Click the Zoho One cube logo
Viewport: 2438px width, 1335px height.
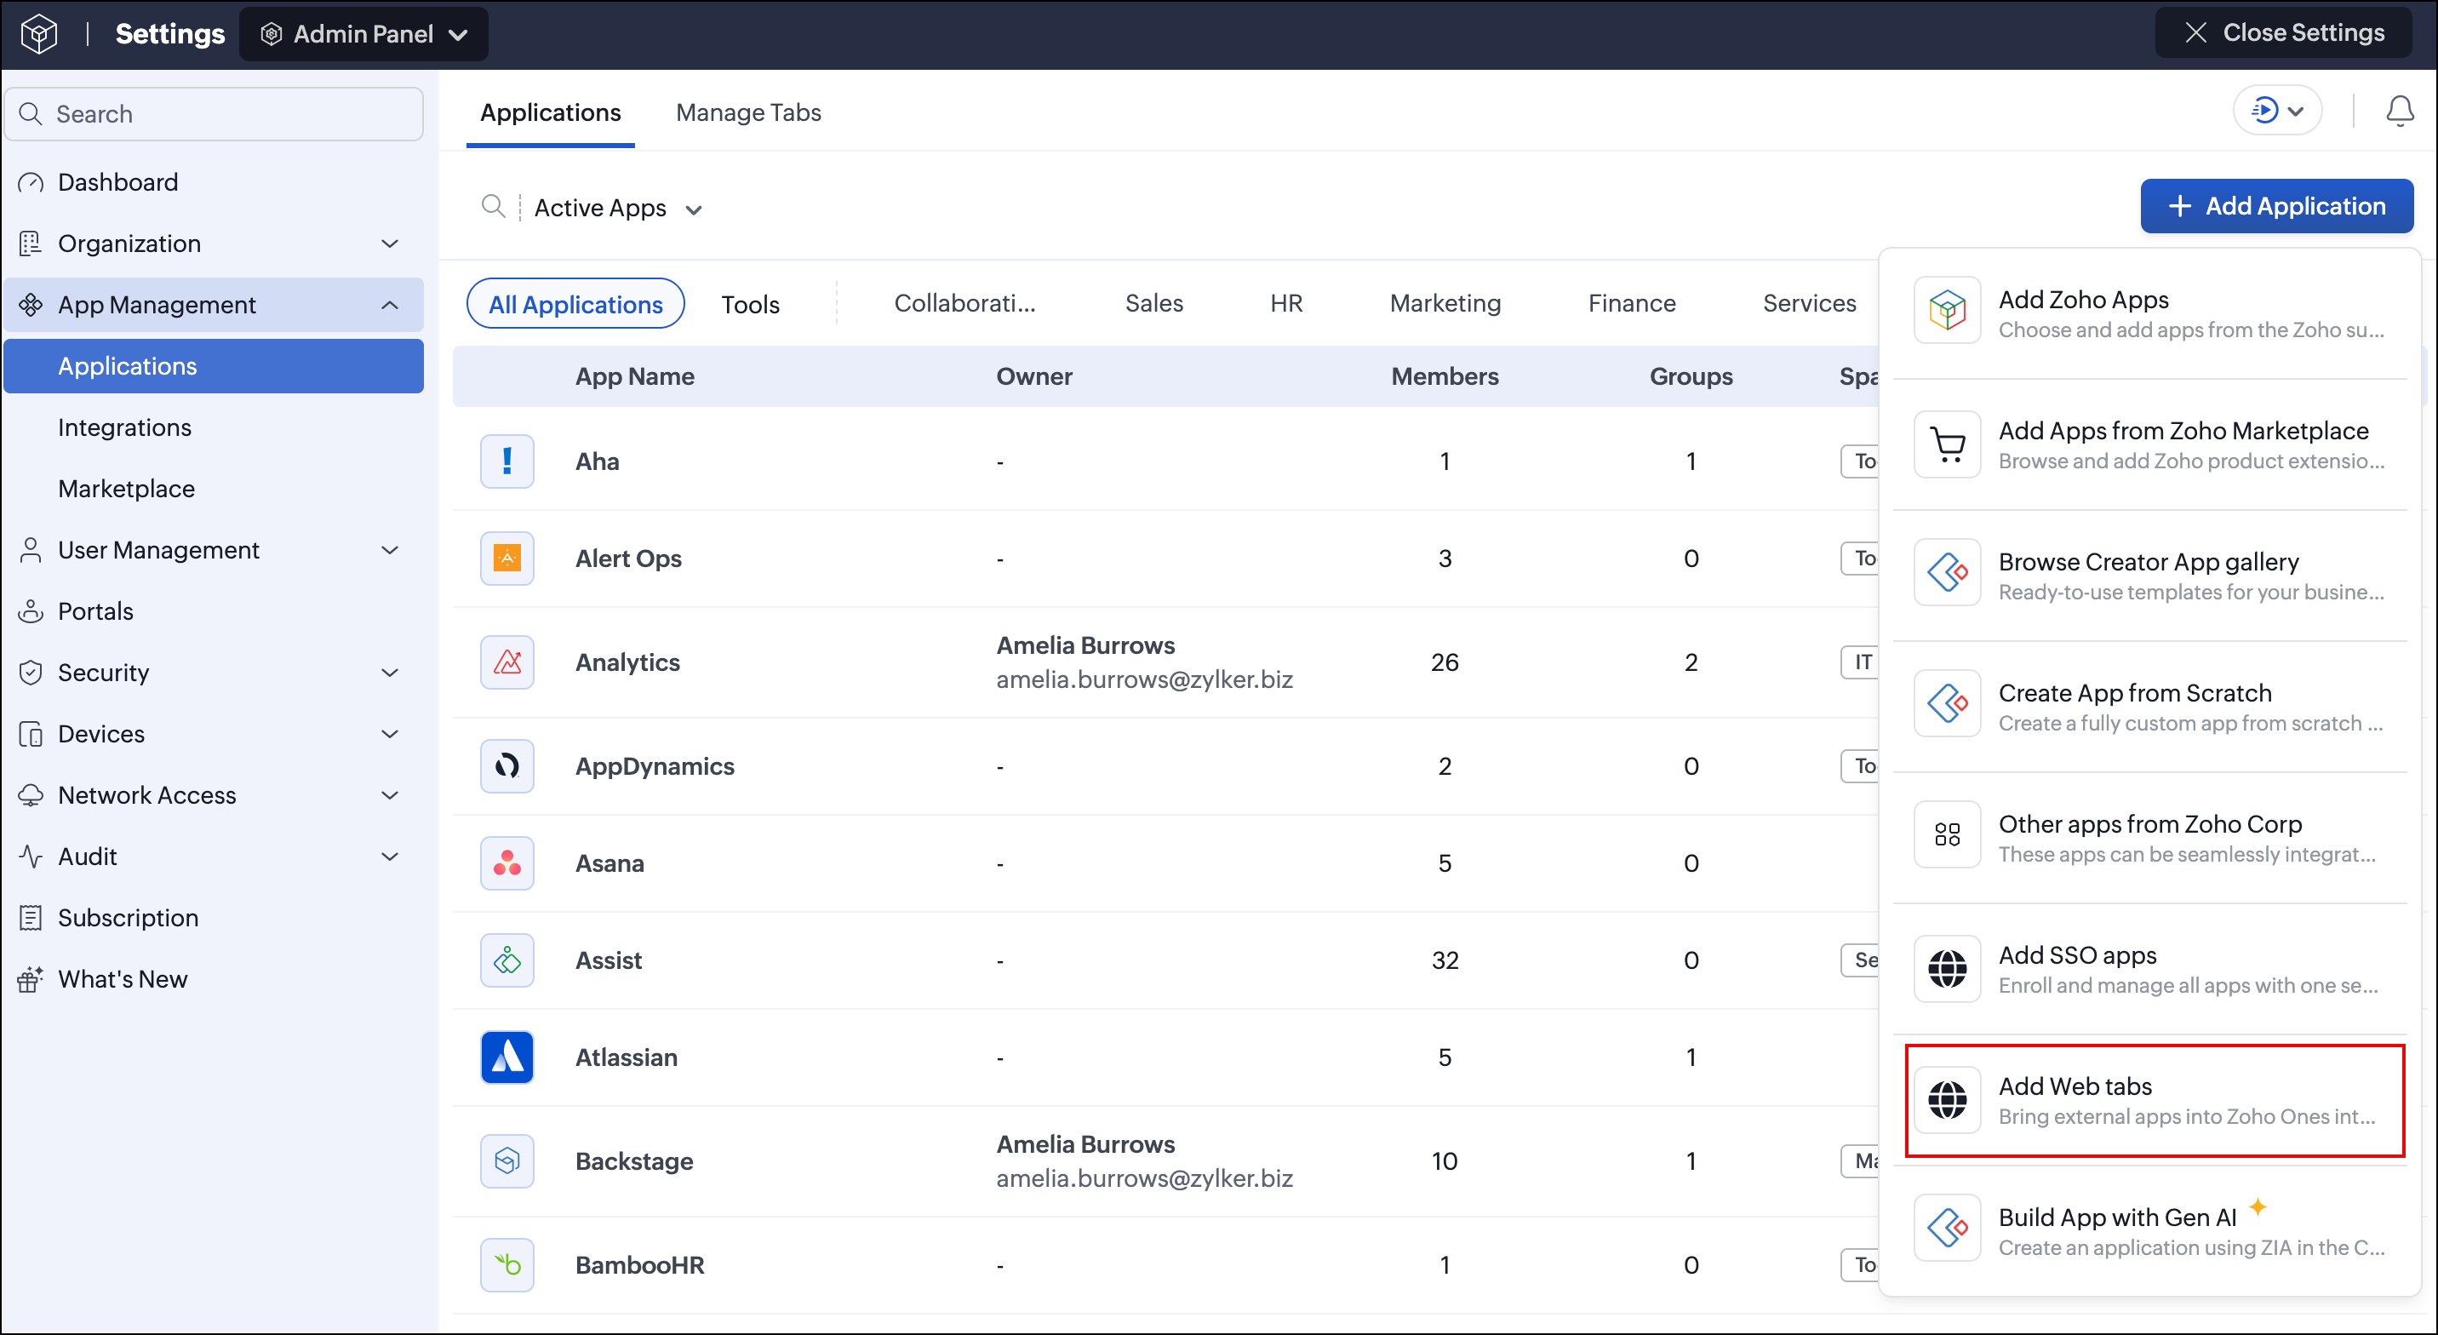point(39,34)
